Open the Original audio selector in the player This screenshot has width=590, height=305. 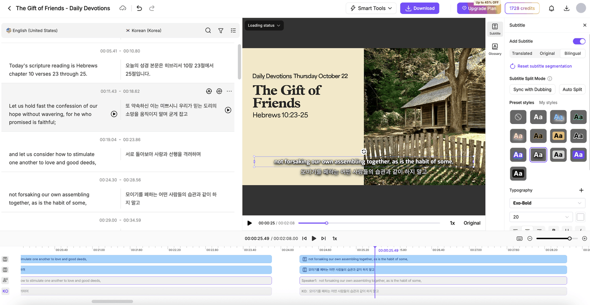pyautogui.click(x=472, y=223)
